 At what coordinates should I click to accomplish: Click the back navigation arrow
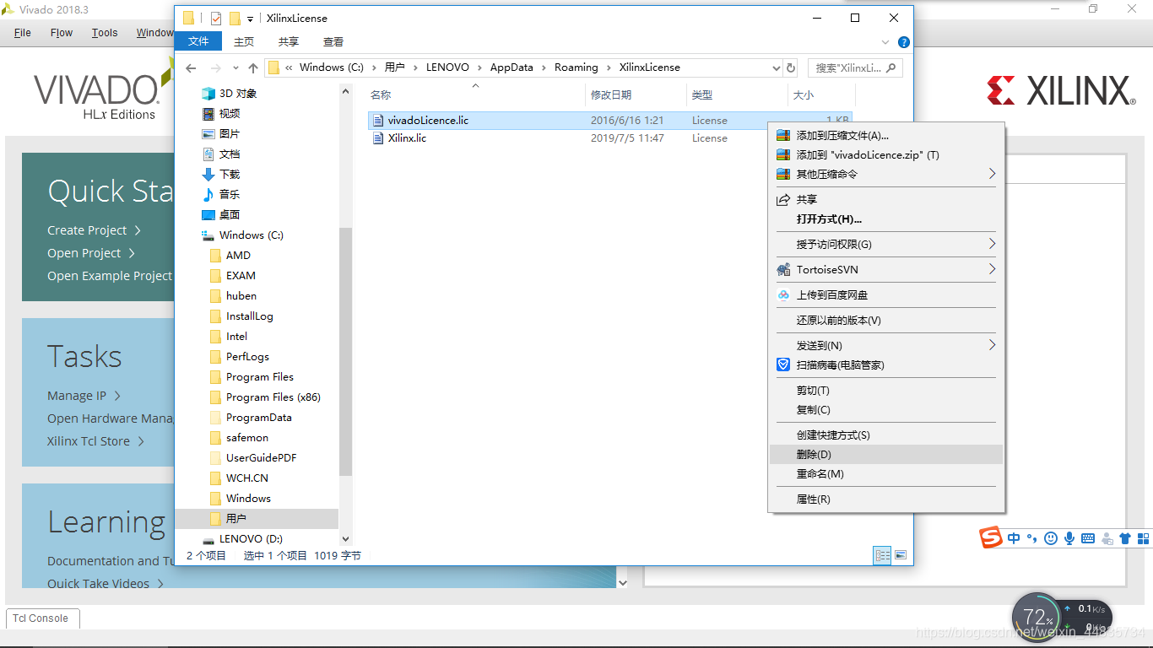tap(191, 67)
